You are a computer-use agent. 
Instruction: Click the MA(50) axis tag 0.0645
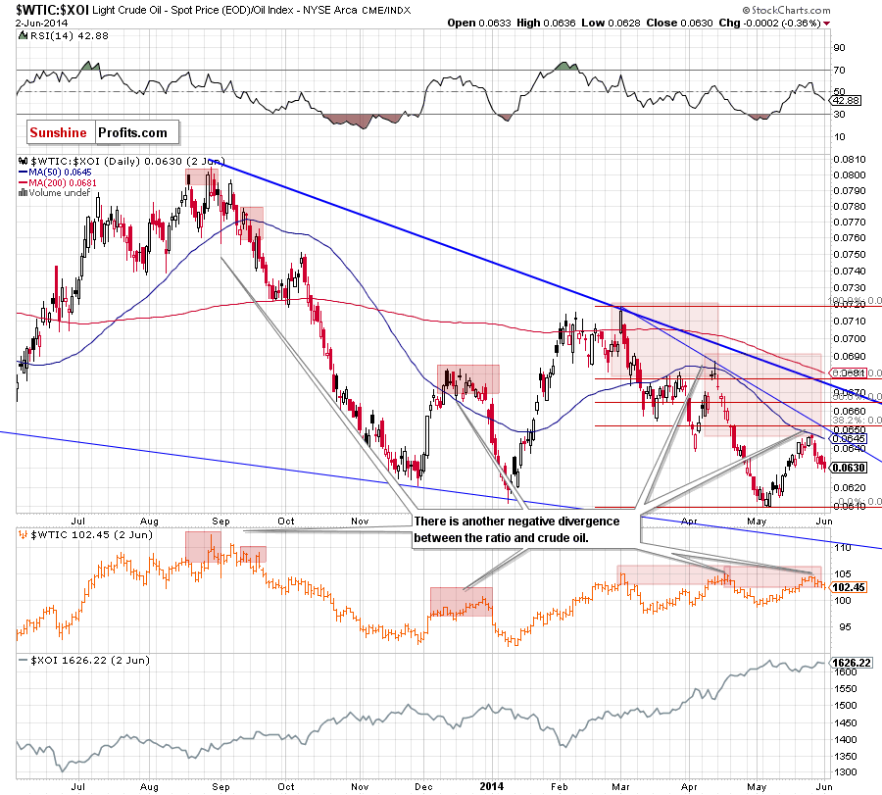[x=849, y=439]
